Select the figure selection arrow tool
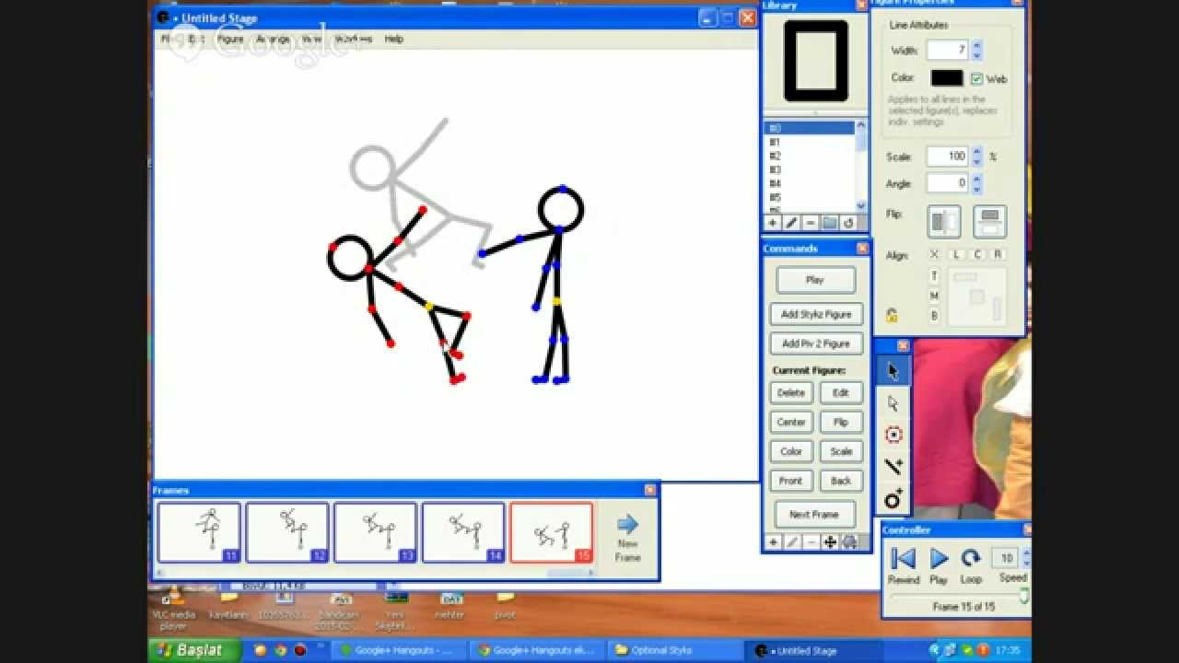Viewport: 1179px width, 663px height. [892, 368]
